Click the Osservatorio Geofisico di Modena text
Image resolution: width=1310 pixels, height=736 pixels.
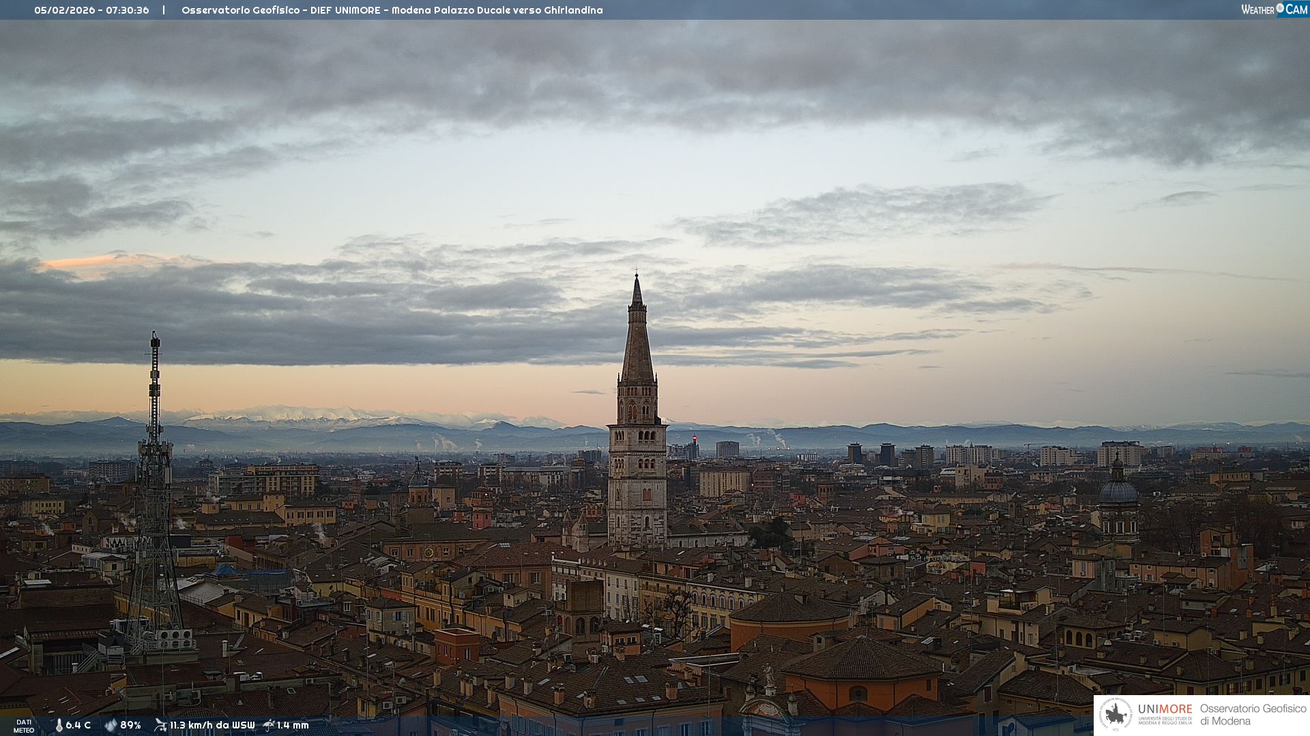coord(1252,715)
